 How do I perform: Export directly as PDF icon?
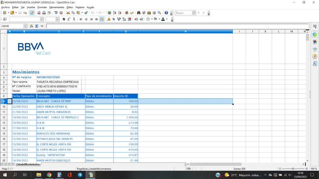click(x=39, y=13)
